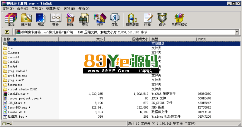242x127 pixels.
Task: Select the Classes folder
Action: [11, 53]
